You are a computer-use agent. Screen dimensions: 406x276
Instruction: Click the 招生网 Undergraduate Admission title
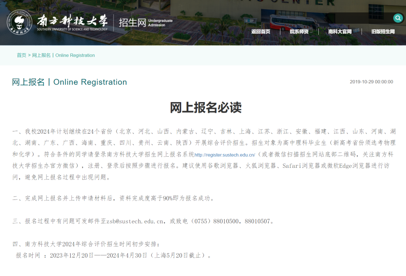[145, 23]
